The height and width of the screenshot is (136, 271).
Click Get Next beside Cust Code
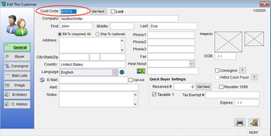pos(98,12)
